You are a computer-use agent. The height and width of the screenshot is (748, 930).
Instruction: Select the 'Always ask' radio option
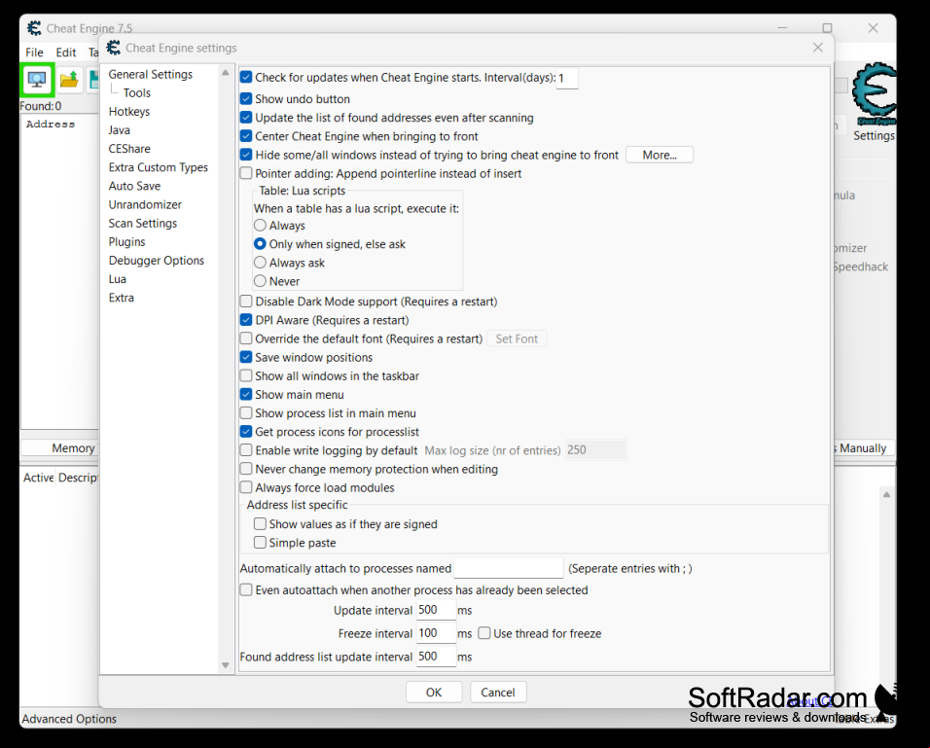260,263
